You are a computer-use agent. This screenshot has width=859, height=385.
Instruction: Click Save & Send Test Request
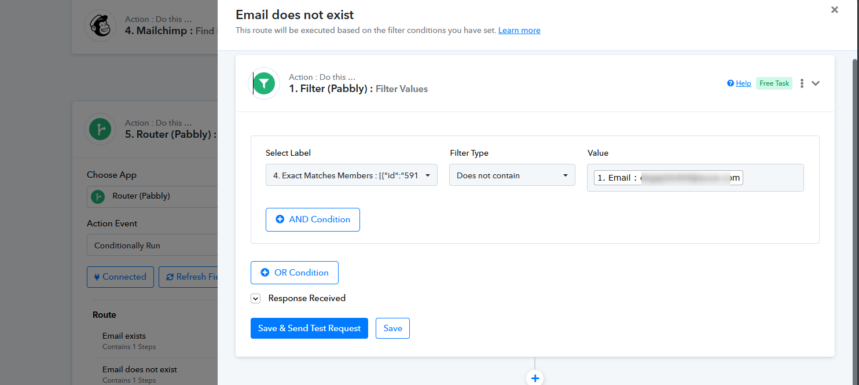tap(309, 328)
